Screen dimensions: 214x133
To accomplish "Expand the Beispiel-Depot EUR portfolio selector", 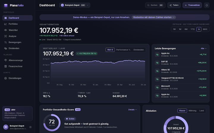I will tap(75, 5).
